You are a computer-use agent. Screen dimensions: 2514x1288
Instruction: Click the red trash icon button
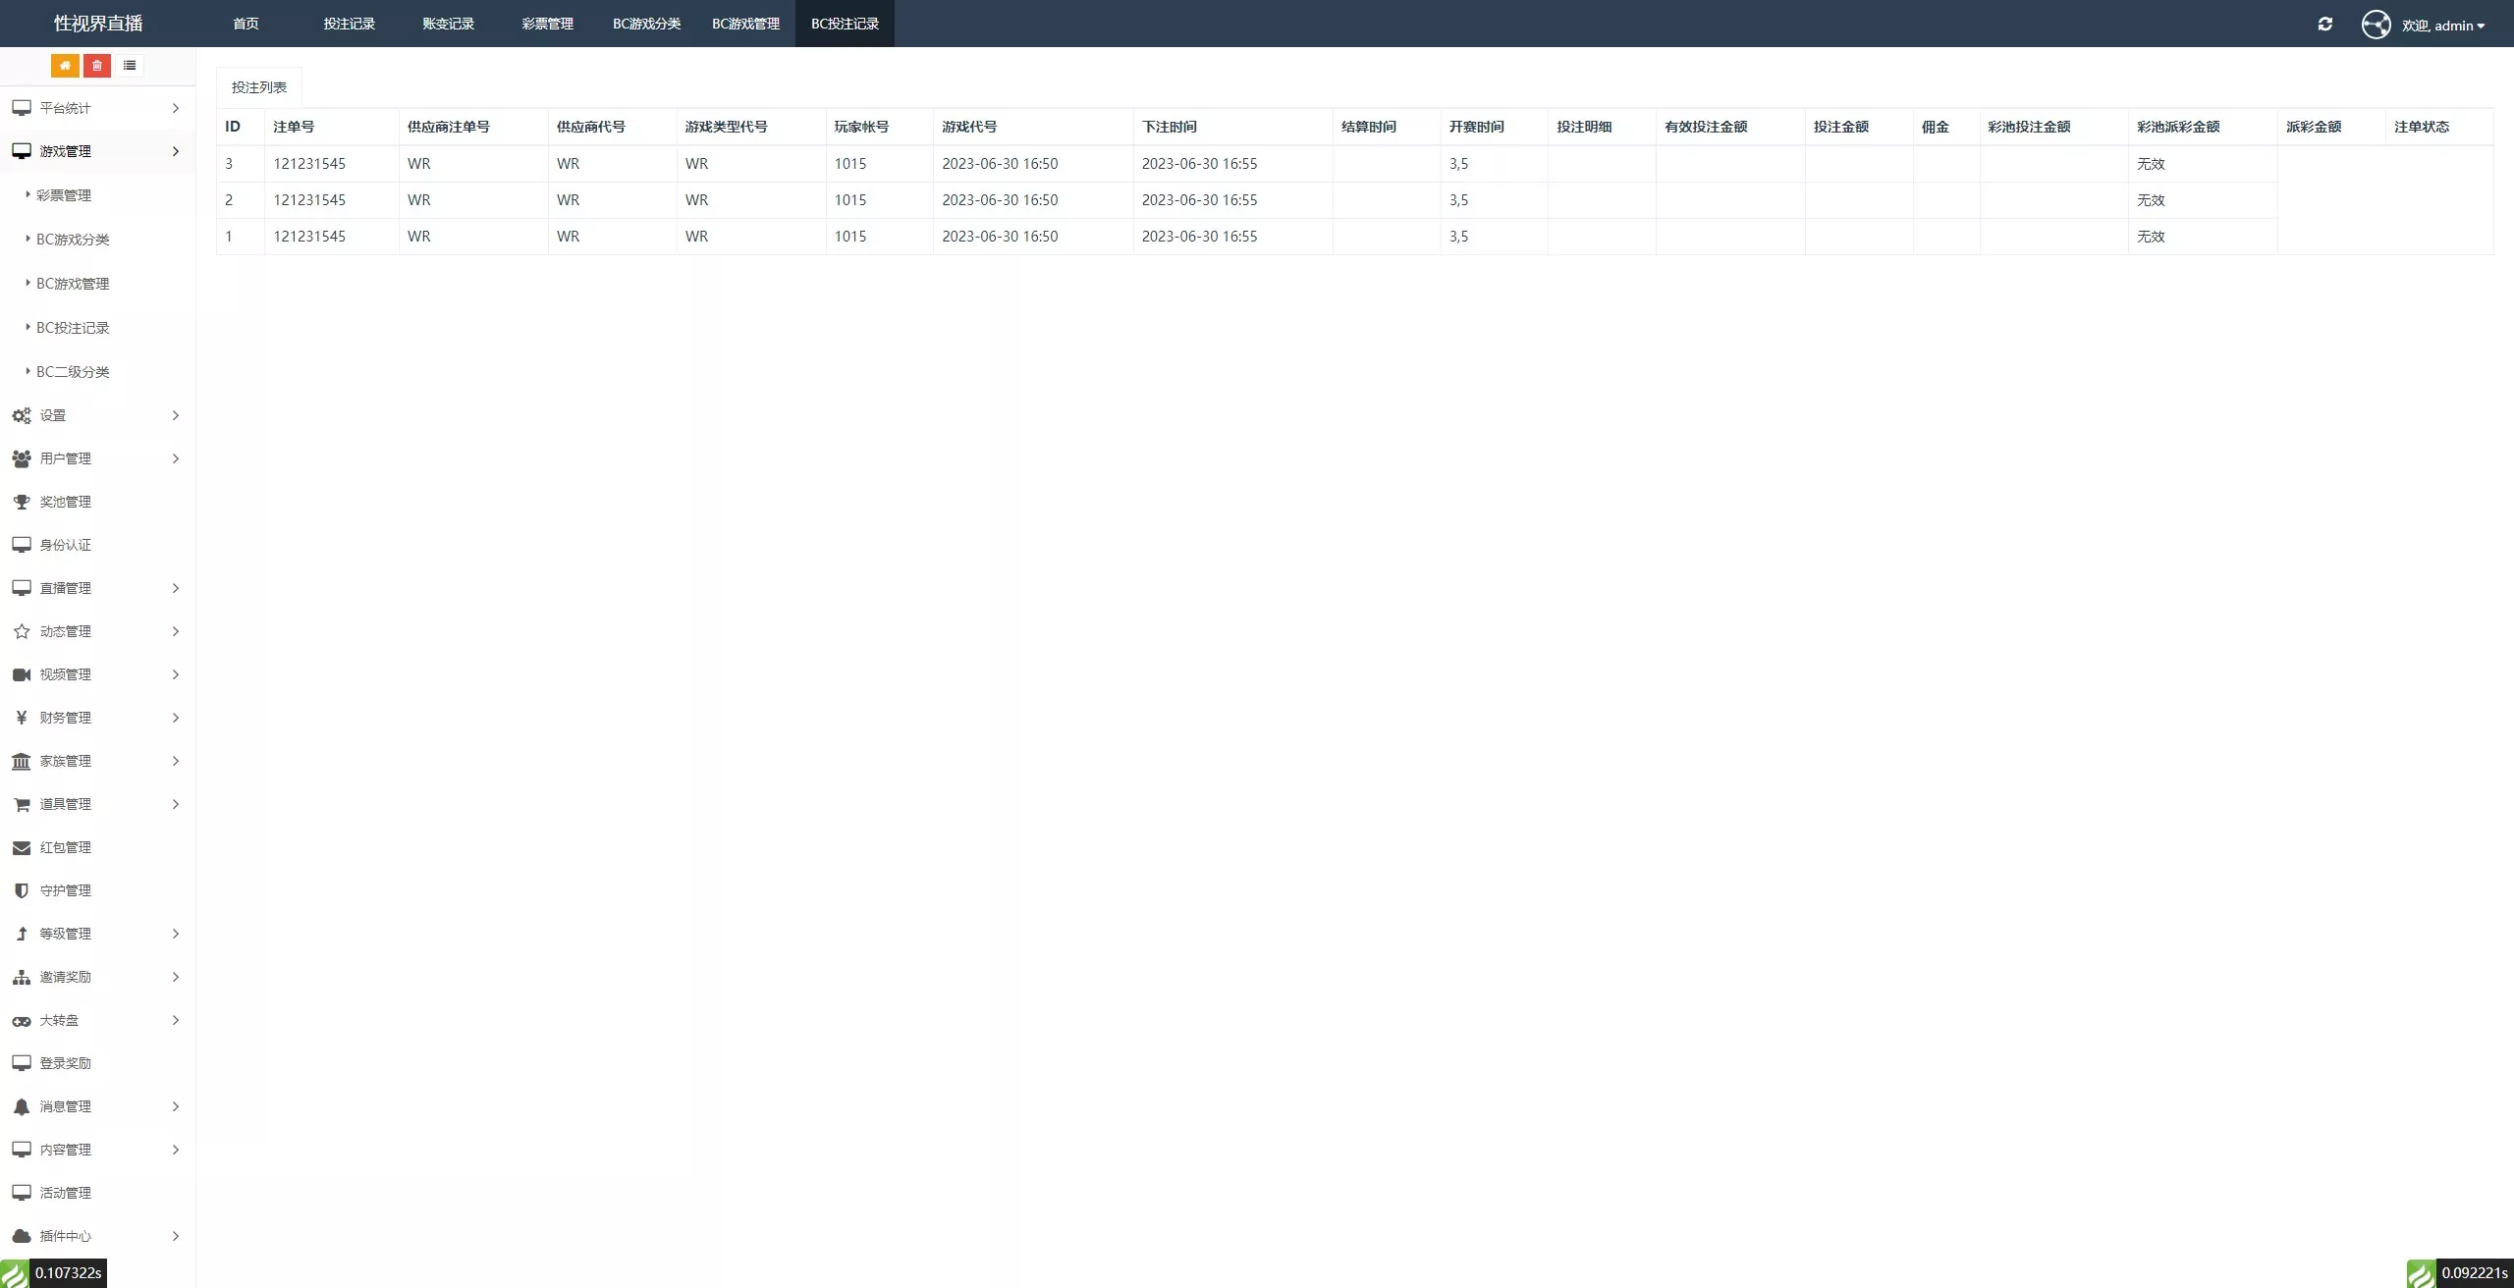(97, 66)
